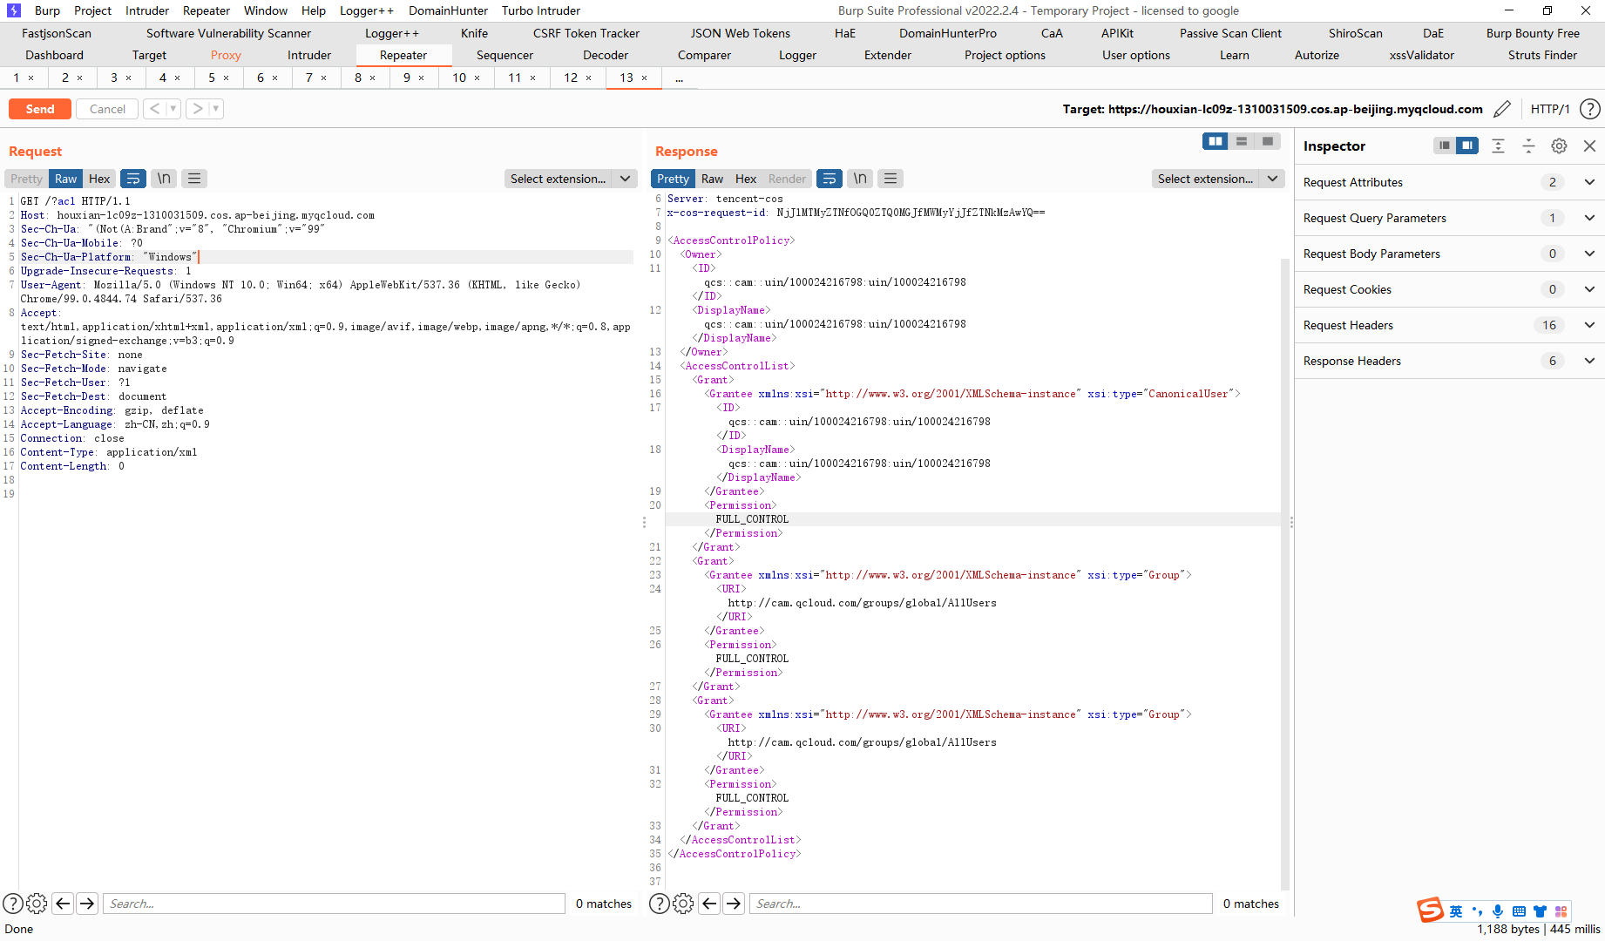The width and height of the screenshot is (1605, 941).
Task: Set side-by-side request/response layout
Action: (x=1216, y=141)
